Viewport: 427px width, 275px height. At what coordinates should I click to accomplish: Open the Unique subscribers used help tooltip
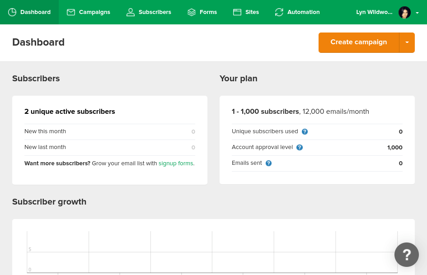(x=305, y=131)
